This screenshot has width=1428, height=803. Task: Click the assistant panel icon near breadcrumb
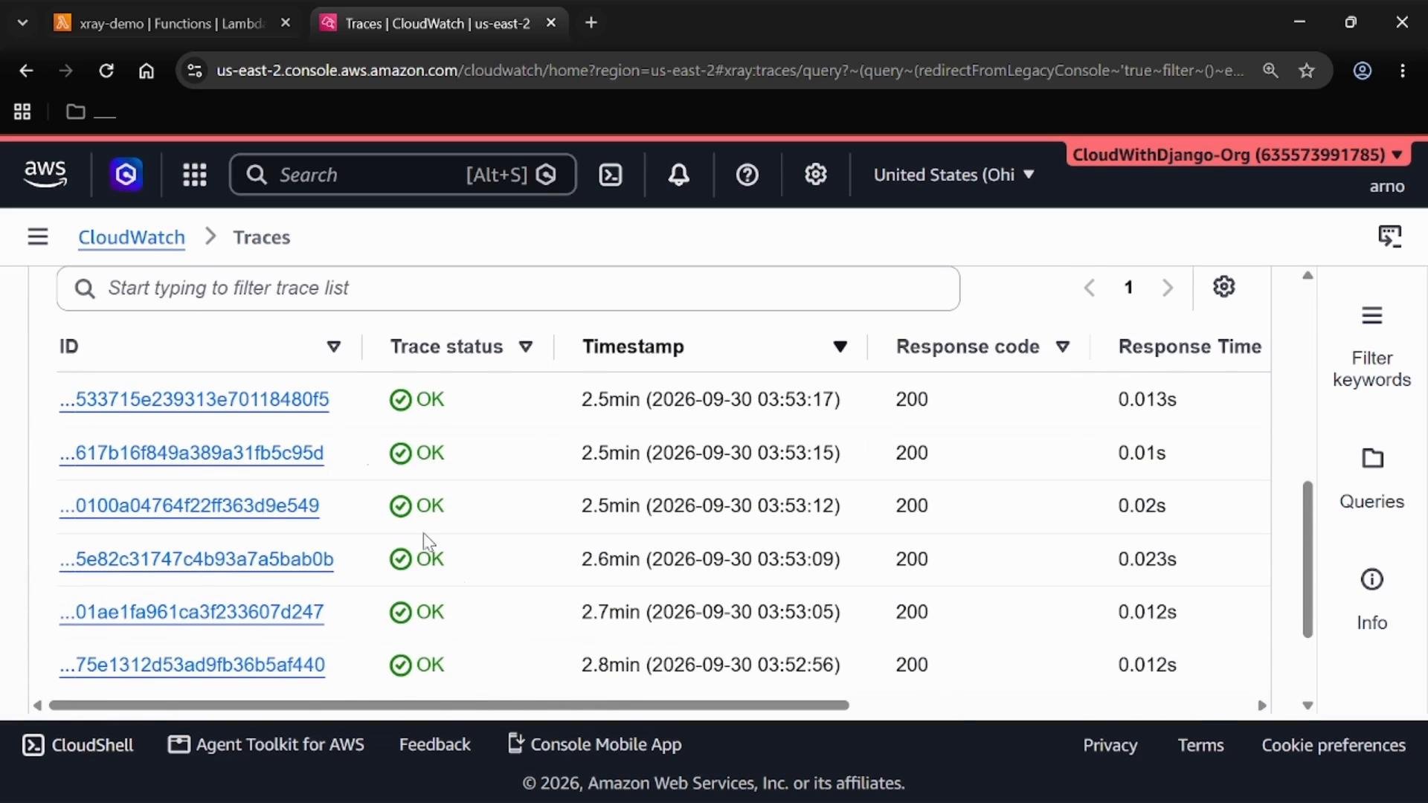[x=1389, y=236]
